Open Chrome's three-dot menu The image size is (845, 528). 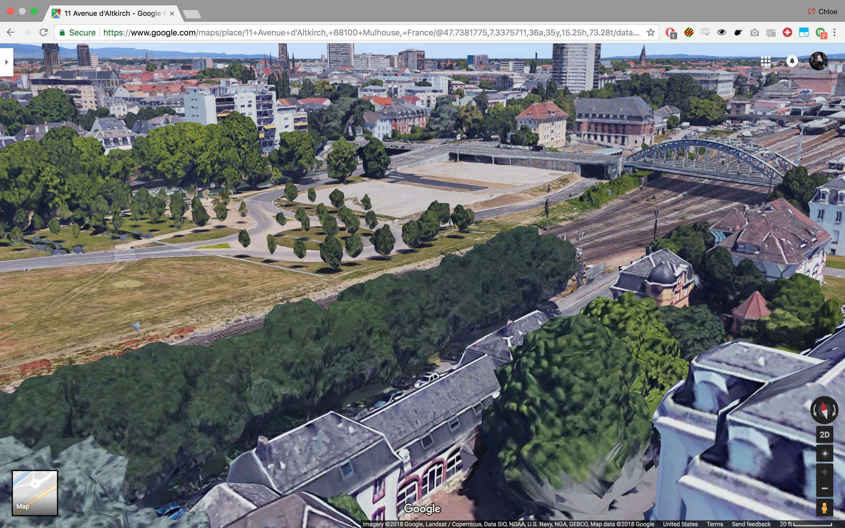[x=834, y=33]
